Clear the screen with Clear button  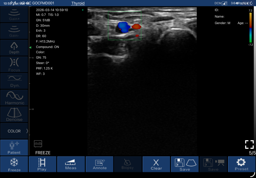(x=156, y=164)
